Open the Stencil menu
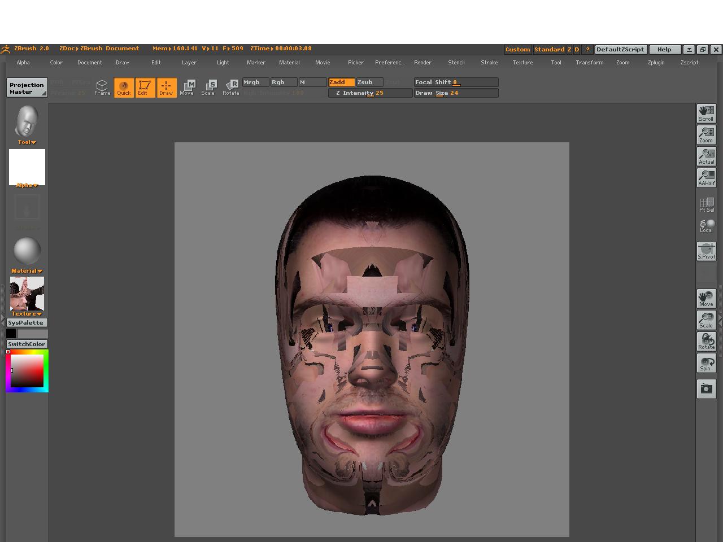Image resolution: width=723 pixels, height=542 pixels. [456, 63]
